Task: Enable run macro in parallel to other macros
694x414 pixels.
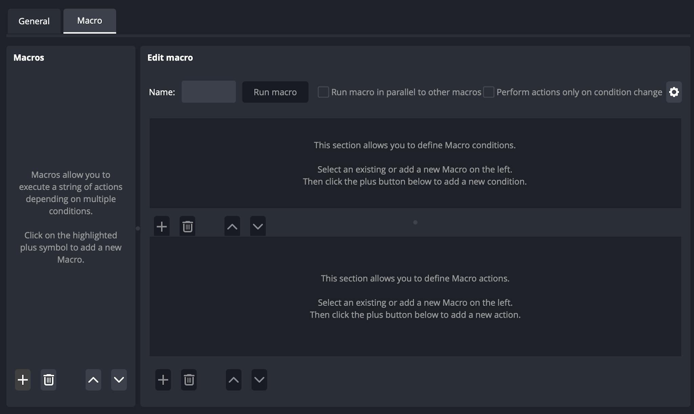Action: coord(324,92)
